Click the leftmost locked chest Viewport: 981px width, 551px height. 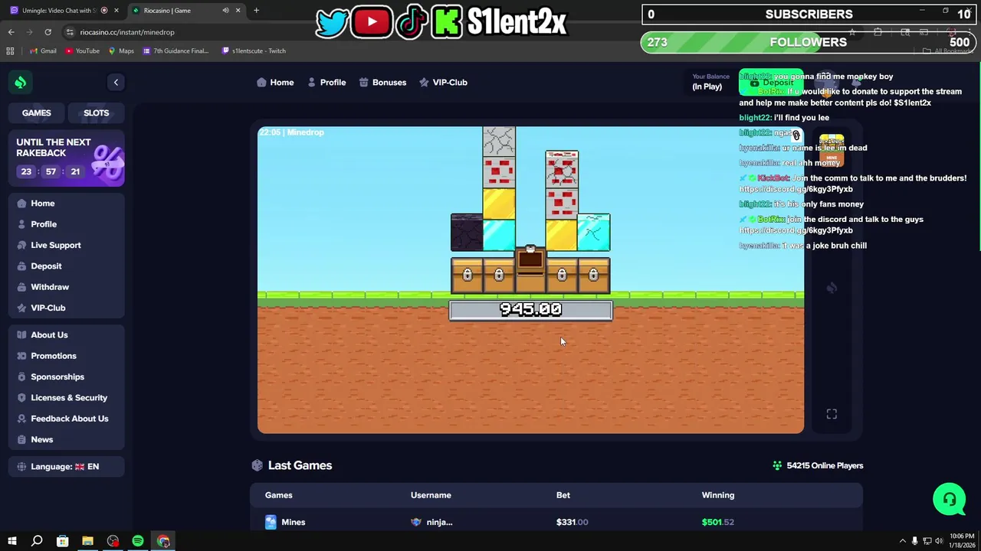(467, 275)
